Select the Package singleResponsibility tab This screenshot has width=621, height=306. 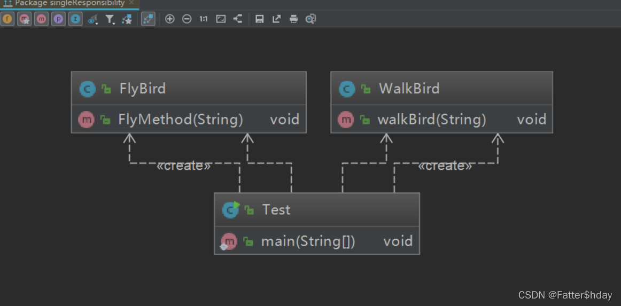coord(69,3)
